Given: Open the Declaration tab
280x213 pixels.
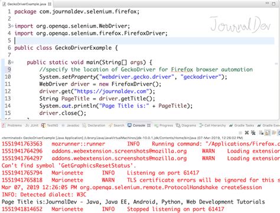Looking at the screenshot, I should click(x=94, y=125).
